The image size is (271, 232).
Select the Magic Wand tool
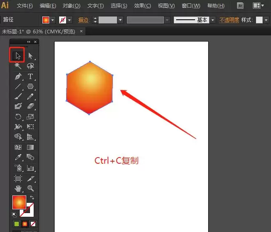click(18, 66)
